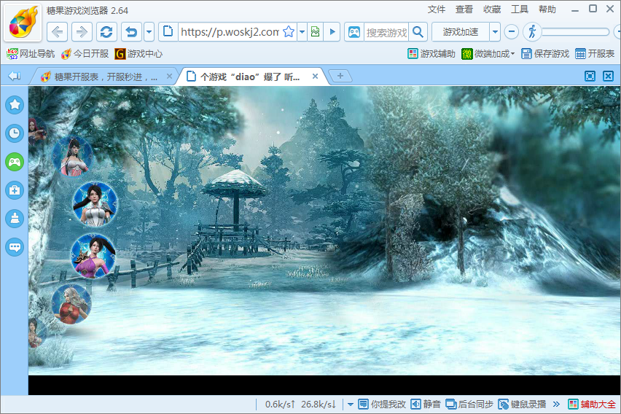Click the refresh page icon
This screenshot has height=414, width=621.
106,32
